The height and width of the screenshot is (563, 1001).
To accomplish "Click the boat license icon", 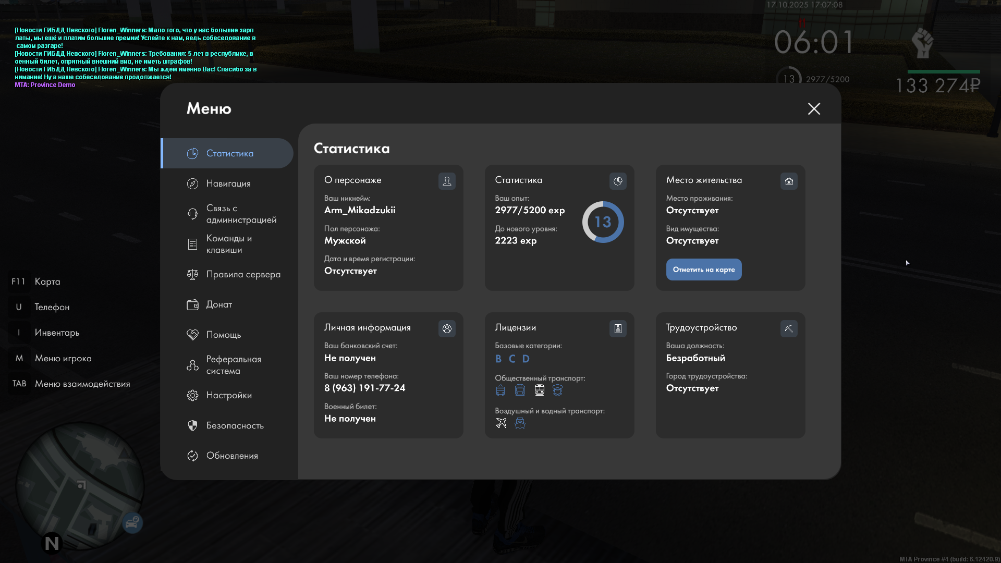I will click(520, 423).
